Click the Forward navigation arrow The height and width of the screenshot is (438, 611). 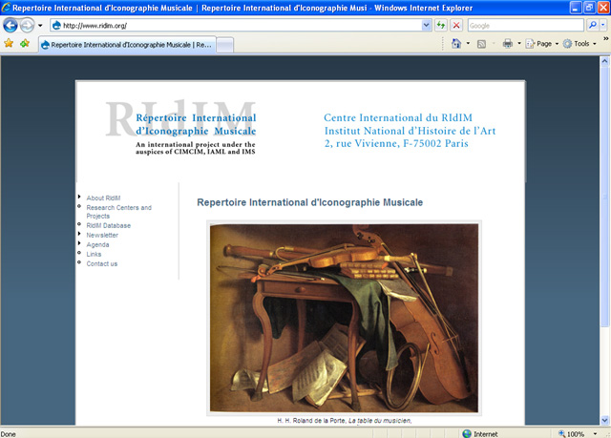[x=28, y=25]
